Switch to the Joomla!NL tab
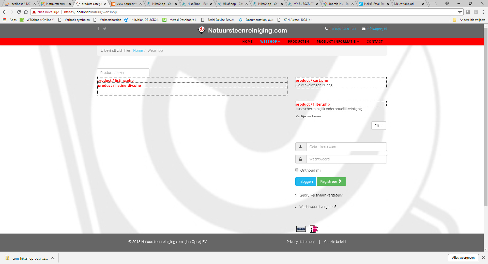This screenshot has width=488, height=264. [x=338, y=4]
